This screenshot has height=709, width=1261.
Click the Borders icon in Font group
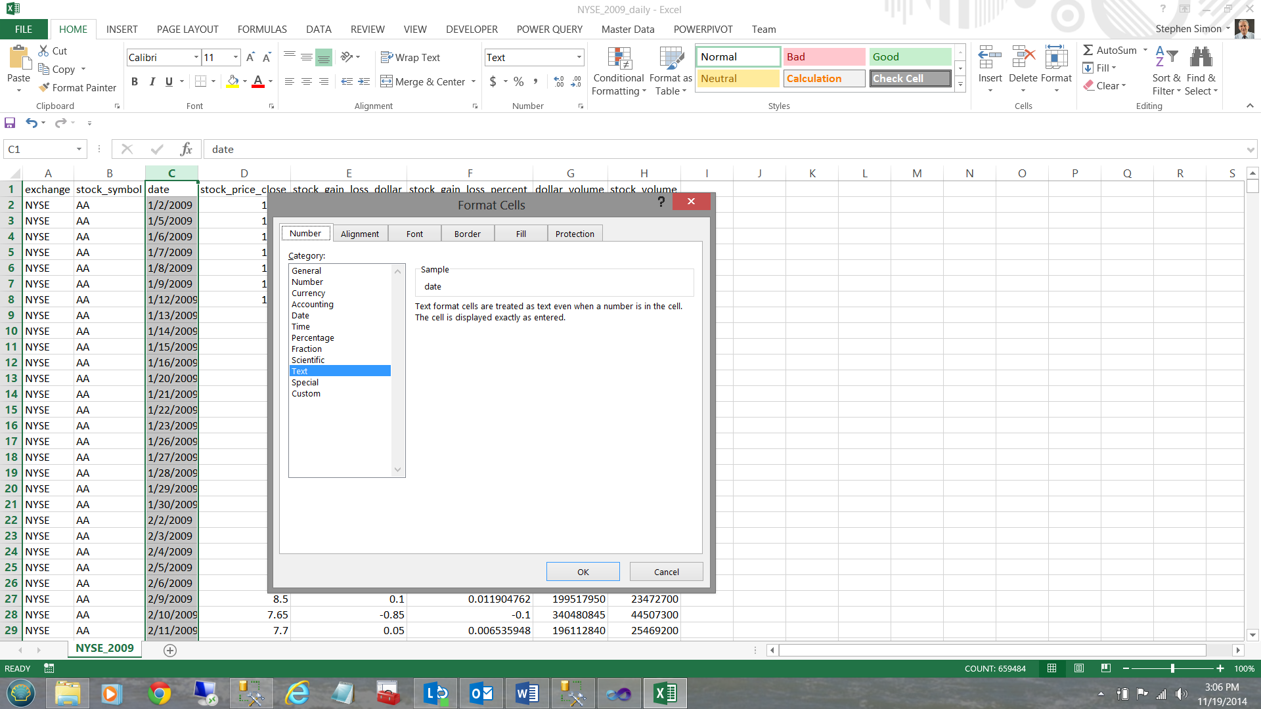pos(201,81)
